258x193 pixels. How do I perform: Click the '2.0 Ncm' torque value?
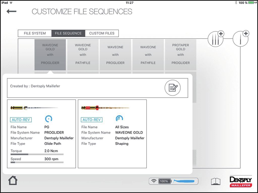[x=51, y=151]
